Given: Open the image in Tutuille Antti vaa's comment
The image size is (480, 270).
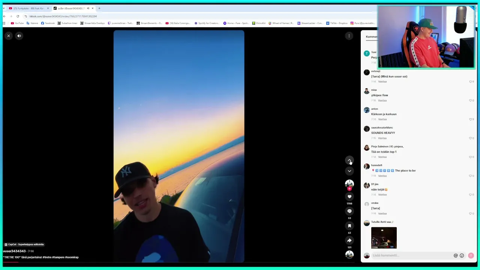Looking at the screenshot, I should pos(384,238).
